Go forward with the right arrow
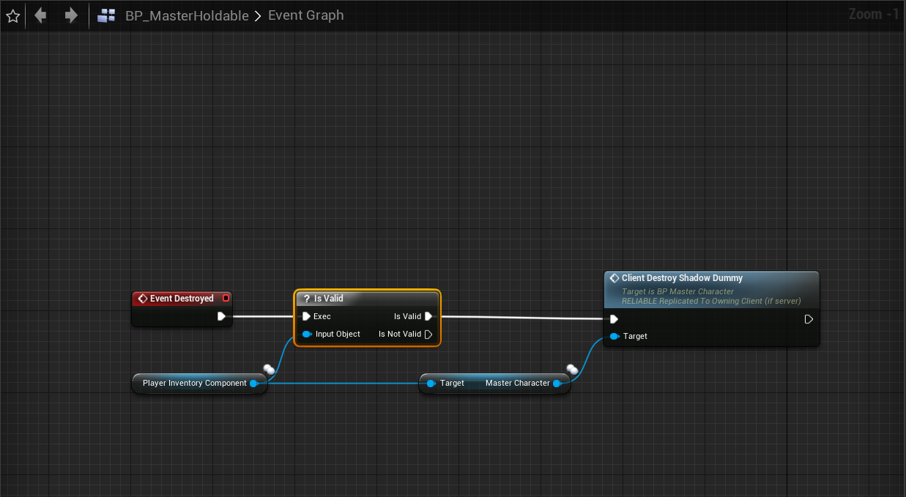 (71, 15)
